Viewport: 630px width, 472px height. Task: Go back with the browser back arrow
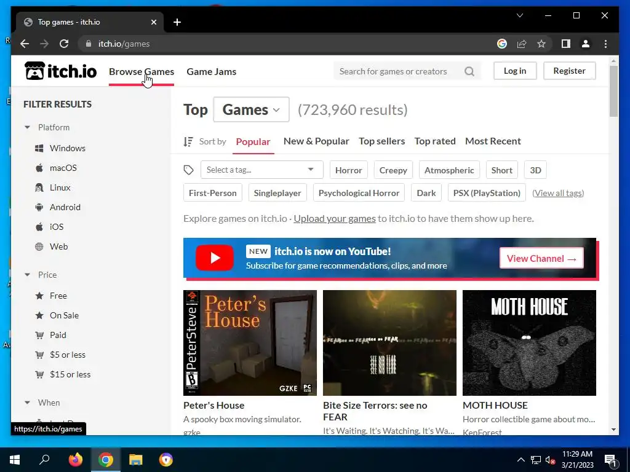[x=25, y=44]
